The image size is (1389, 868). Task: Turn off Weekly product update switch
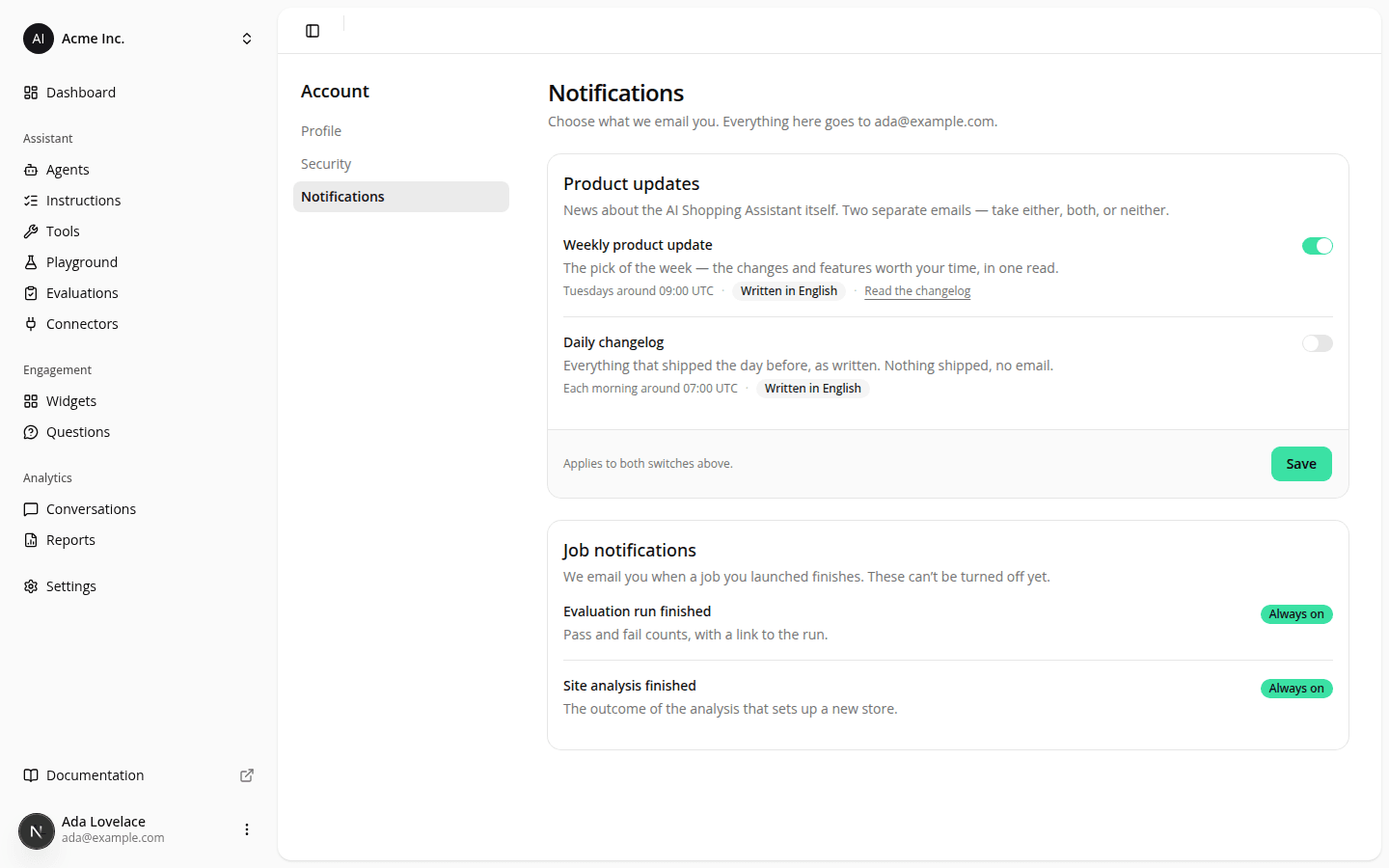[1318, 246]
